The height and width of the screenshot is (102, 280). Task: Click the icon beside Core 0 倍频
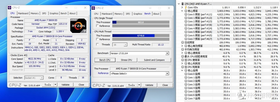[x=186, y=74]
